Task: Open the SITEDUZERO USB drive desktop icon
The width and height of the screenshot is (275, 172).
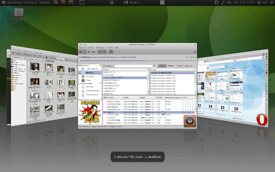Action: tap(19, 15)
